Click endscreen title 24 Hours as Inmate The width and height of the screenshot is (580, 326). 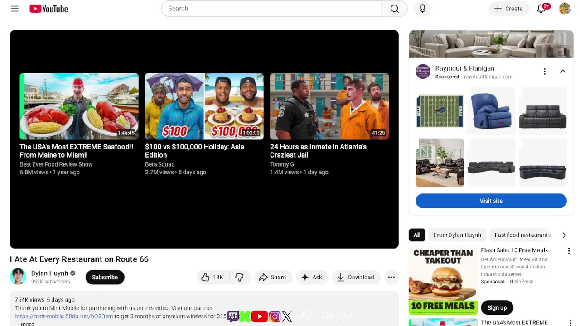click(x=318, y=151)
